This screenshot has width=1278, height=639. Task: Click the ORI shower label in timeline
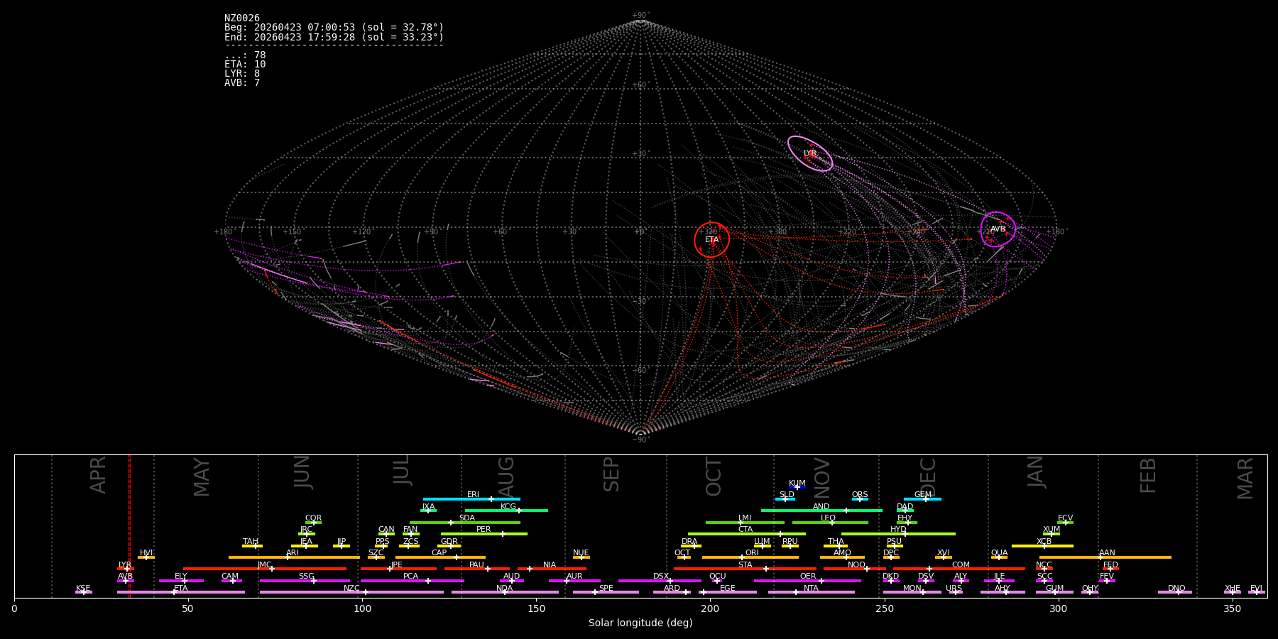pyautogui.click(x=752, y=553)
